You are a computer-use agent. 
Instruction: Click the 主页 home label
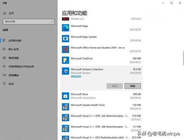[x=11, y=13]
